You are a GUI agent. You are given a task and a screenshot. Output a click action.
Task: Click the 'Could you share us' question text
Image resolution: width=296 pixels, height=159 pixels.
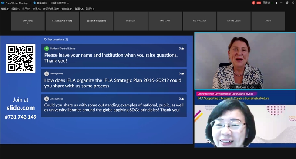pyautogui.click(x=114, y=107)
